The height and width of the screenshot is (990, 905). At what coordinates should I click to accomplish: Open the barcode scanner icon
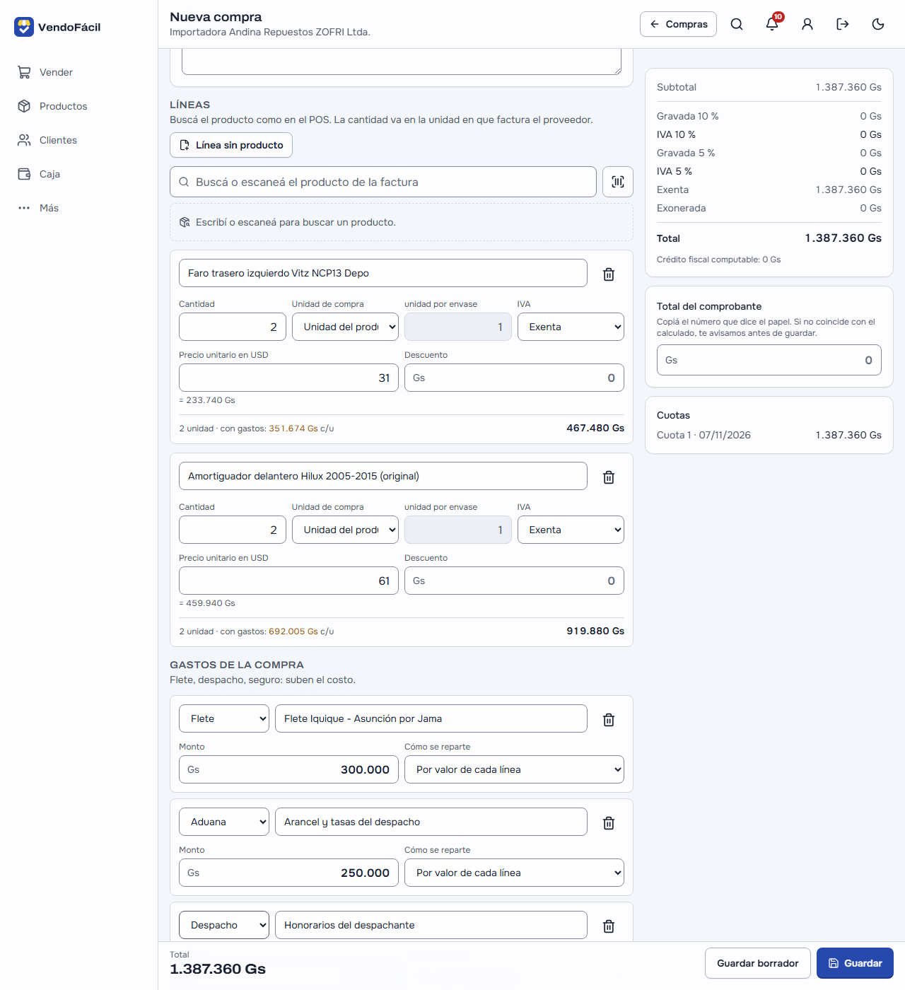[618, 182]
